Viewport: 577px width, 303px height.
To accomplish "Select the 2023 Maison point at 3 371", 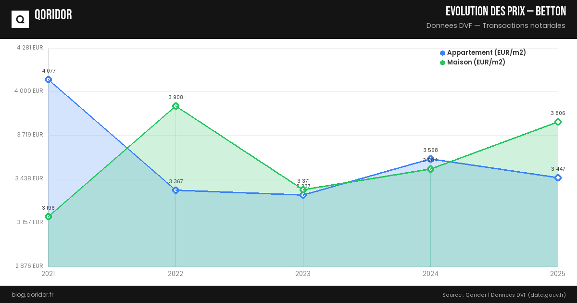I will (303, 189).
